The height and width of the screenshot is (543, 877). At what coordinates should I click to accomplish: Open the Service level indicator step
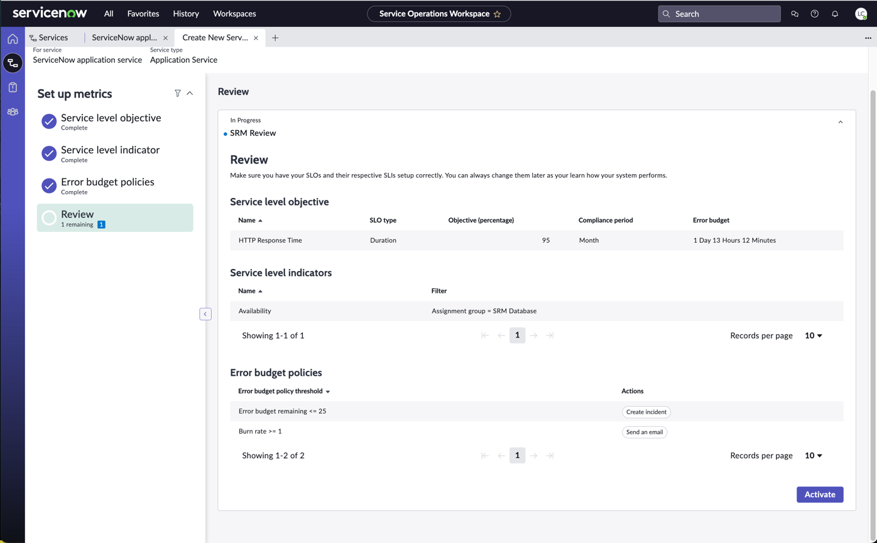coord(115,154)
